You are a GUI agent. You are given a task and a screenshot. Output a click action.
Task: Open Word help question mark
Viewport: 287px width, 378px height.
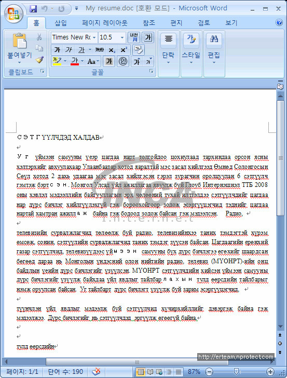pyautogui.click(x=279, y=22)
